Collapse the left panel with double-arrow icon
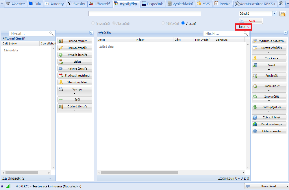The height and width of the screenshot is (190, 289). coord(91,33)
